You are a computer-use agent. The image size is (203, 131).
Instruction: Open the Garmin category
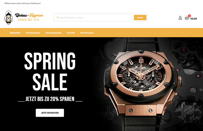(x=71, y=33)
